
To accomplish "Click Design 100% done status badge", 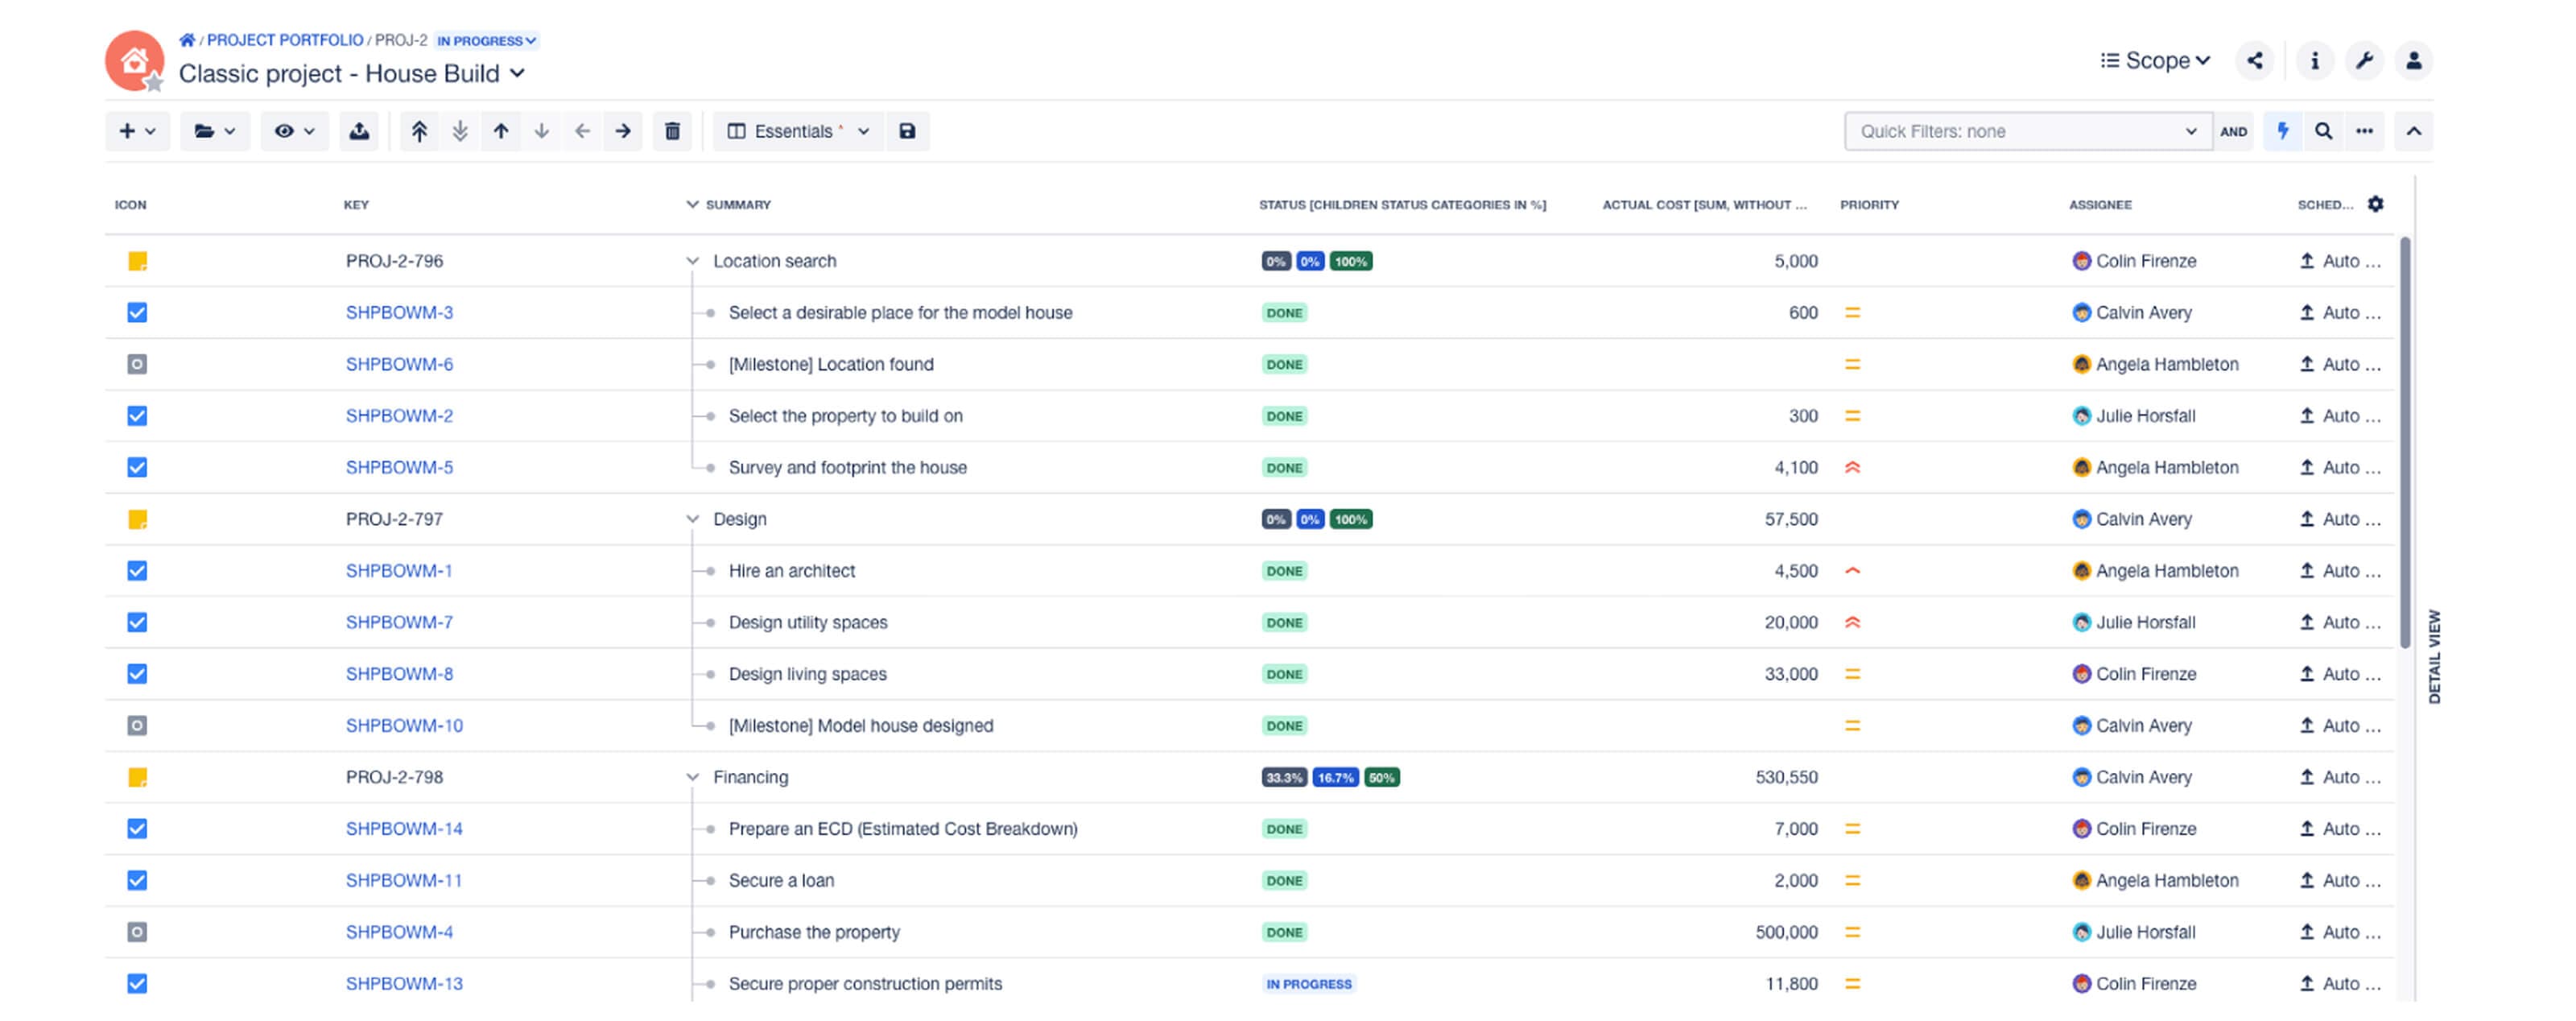I will point(1350,519).
